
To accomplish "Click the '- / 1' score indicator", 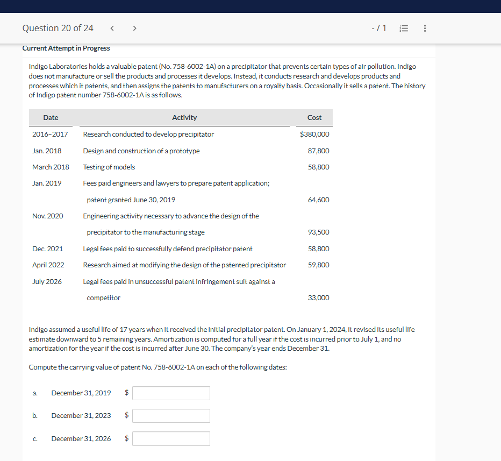I will (x=379, y=28).
